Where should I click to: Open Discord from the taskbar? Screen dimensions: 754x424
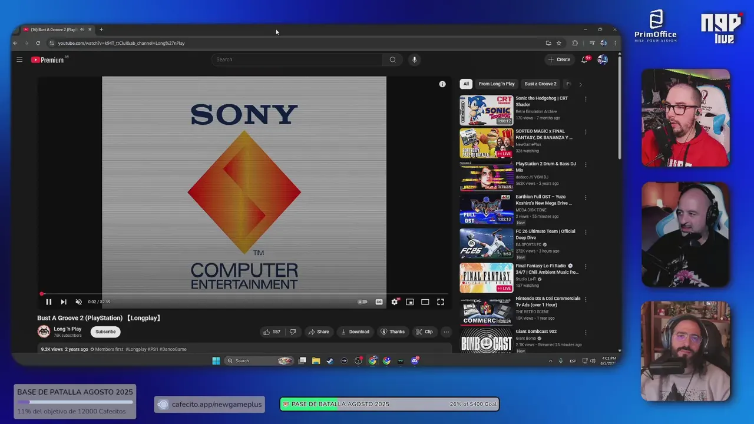pyautogui.click(x=415, y=361)
